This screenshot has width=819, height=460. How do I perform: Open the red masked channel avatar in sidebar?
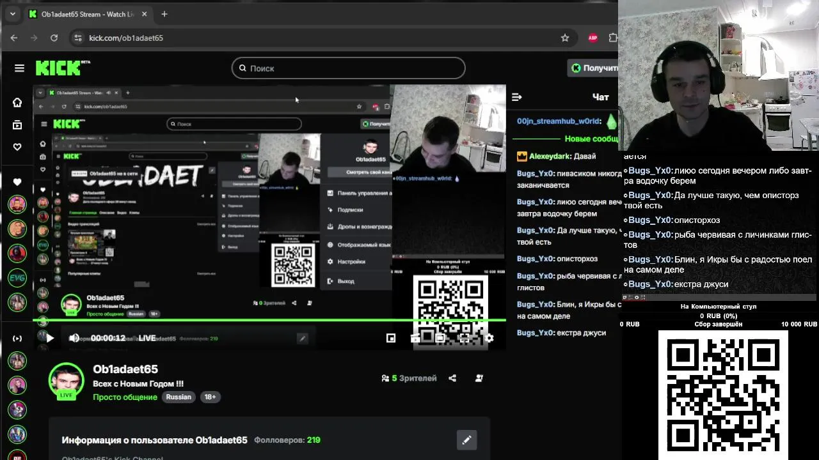[17, 252]
